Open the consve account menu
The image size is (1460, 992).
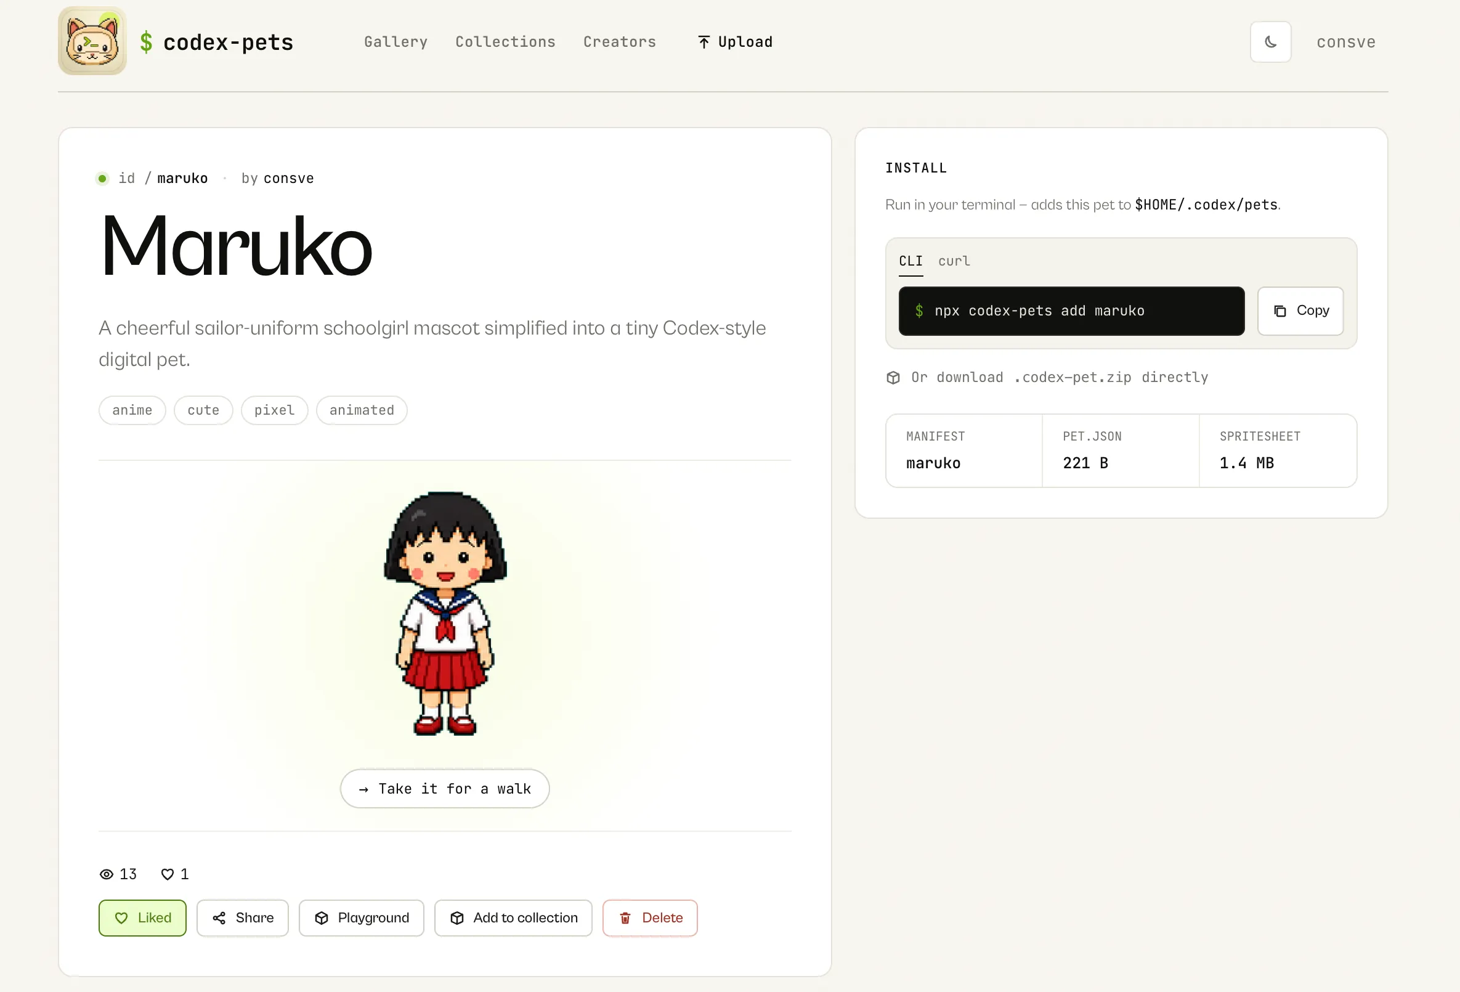click(x=1345, y=42)
